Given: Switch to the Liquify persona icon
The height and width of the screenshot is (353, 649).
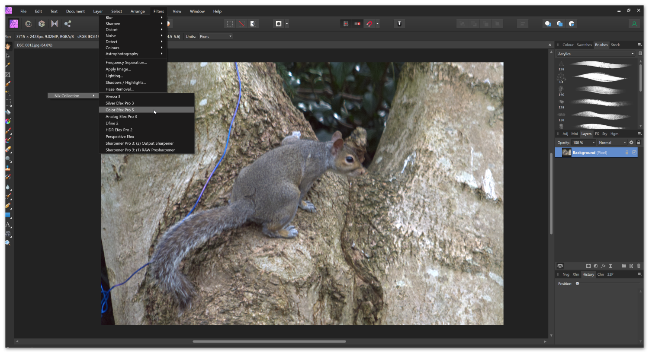Looking at the screenshot, I should point(29,24).
